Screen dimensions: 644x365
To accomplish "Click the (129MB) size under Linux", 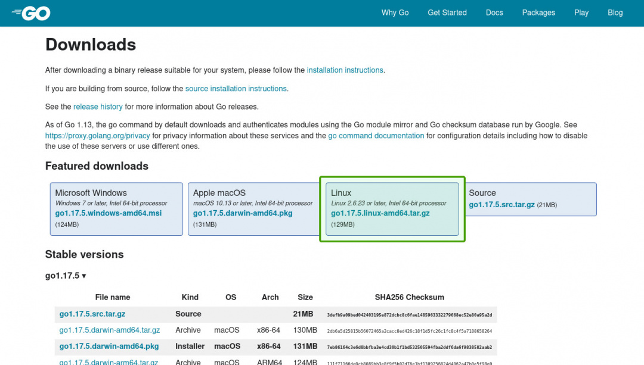I will 342,224.
